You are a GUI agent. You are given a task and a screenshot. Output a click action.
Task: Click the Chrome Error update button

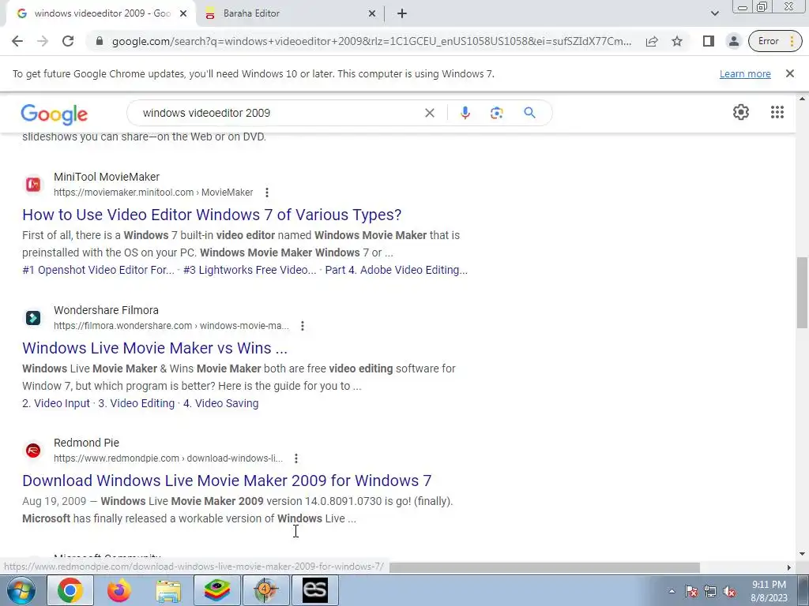point(775,41)
